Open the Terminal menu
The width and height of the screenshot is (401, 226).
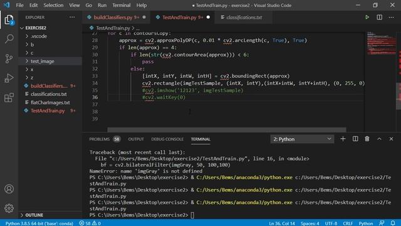tap(121, 5)
